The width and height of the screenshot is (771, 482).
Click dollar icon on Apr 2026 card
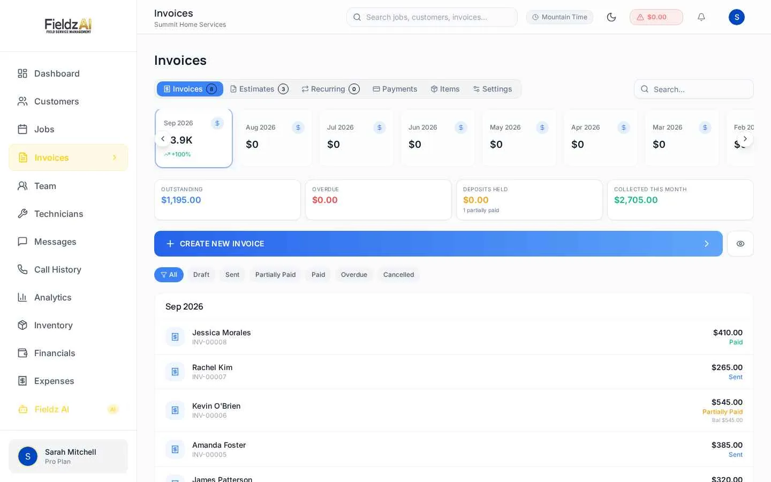tap(624, 127)
